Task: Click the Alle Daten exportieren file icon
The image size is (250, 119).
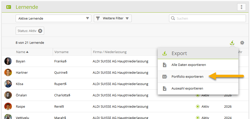Action: point(164,65)
